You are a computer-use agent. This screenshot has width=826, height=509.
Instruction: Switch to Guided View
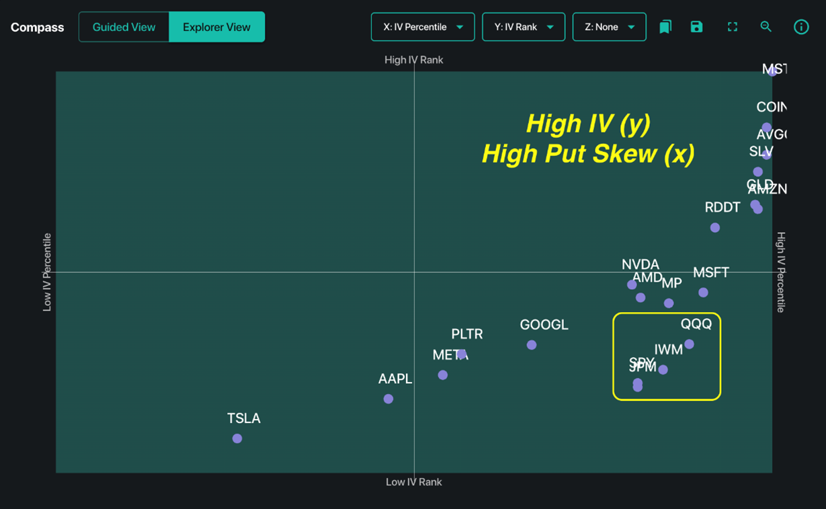click(x=124, y=27)
